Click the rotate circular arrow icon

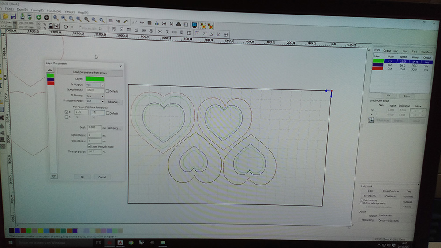tap(66, 27)
